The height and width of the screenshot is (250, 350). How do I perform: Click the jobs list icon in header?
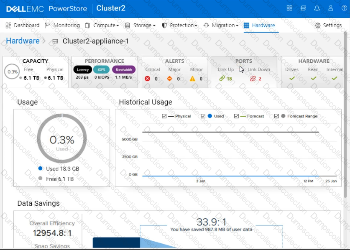(303, 8)
